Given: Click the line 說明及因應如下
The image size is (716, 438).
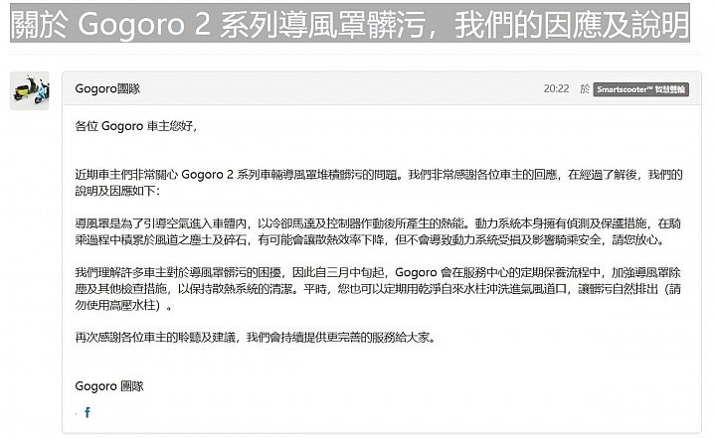Looking at the screenshot, I should pyautogui.click(x=117, y=191).
